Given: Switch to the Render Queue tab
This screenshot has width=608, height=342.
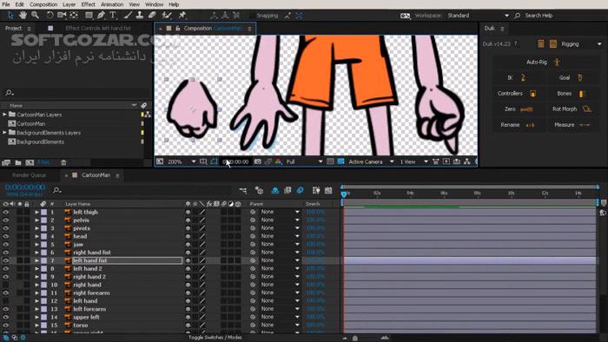Looking at the screenshot, I should [29, 175].
